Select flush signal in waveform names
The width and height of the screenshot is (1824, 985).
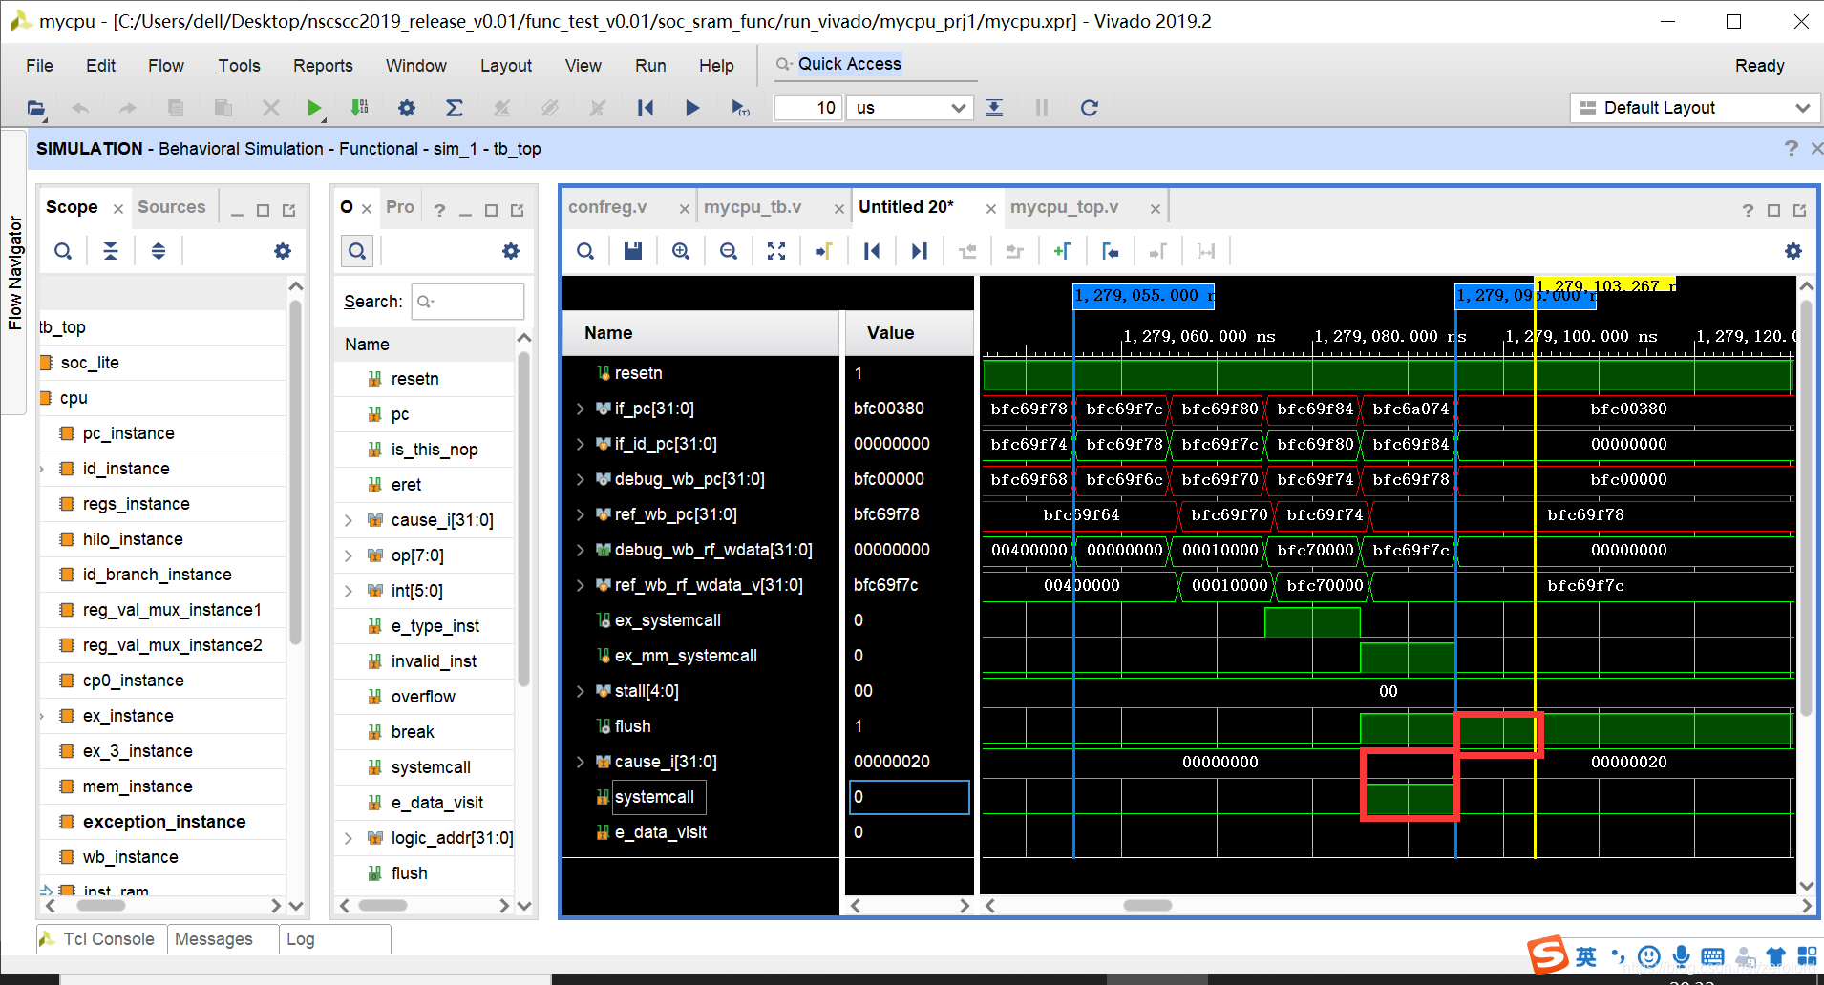point(632,726)
